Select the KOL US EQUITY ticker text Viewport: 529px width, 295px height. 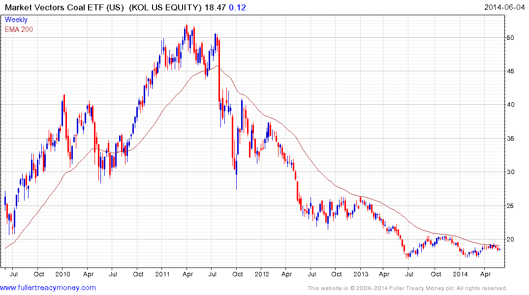(x=165, y=7)
